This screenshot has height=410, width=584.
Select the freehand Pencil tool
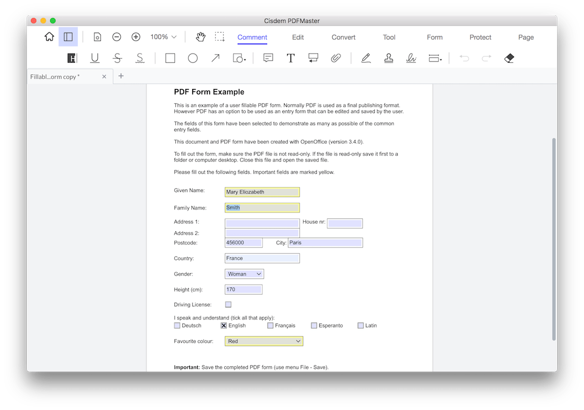point(366,58)
